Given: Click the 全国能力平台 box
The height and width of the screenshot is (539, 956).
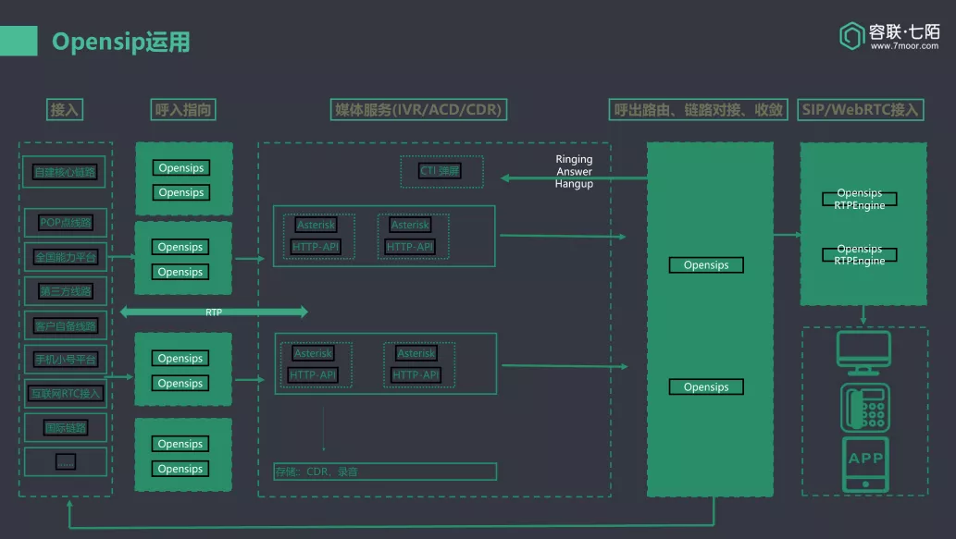Looking at the screenshot, I should click(x=65, y=257).
